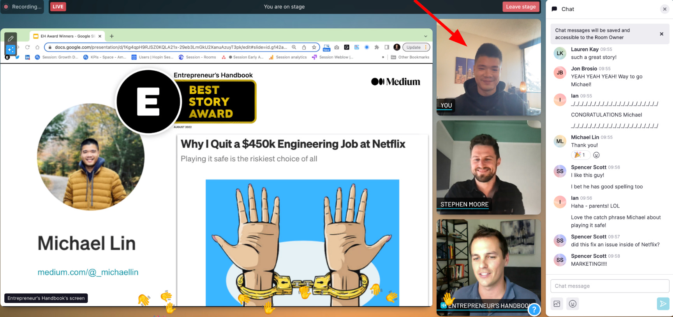Reload the Google Slides page

pos(27,47)
